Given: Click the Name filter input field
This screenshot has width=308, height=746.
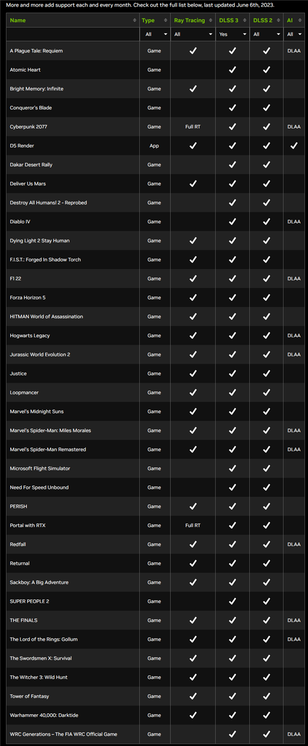Looking at the screenshot, I should [x=72, y=34].
